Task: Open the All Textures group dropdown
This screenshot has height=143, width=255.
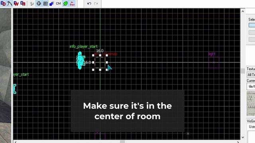Action: point(251,75)
